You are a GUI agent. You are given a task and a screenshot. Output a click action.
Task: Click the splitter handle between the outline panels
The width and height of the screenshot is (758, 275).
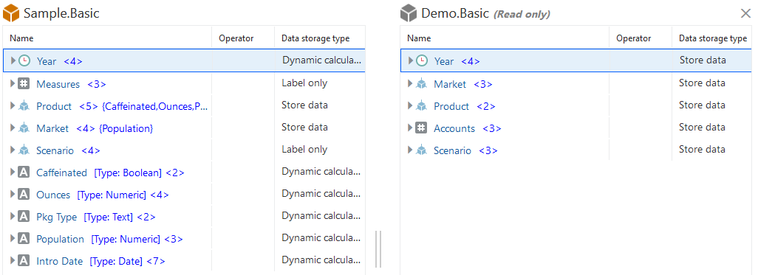(x=378, y=249)
